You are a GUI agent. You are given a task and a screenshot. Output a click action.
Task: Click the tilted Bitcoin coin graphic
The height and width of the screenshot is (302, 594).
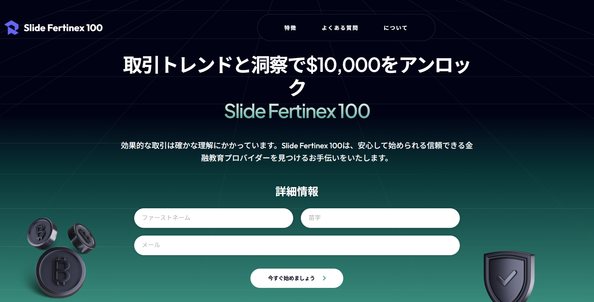coord(82,238)
